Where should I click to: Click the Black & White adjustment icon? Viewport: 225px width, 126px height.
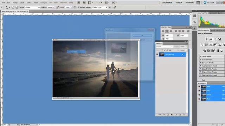(215, 45)
